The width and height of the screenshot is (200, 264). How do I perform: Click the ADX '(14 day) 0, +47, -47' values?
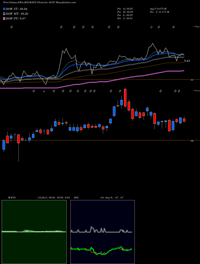coord(112,198)
